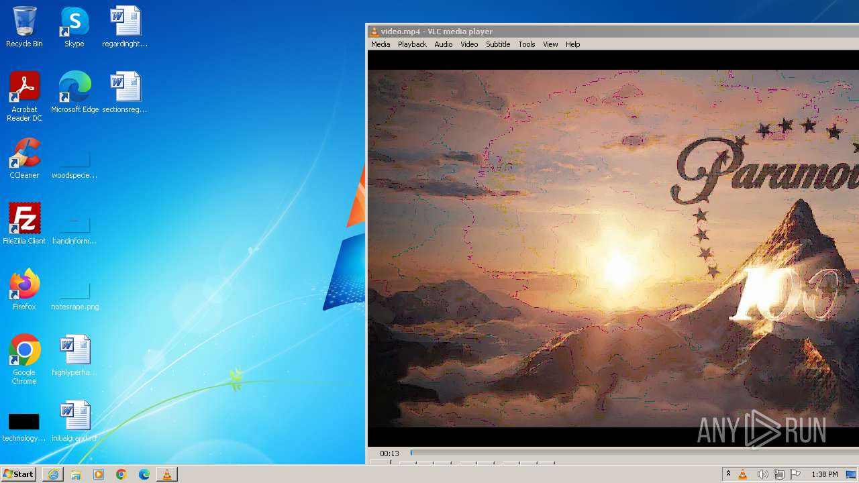Viewport: 859px width, 483px height.
Task: Launch Firefox from the desktop
Action: (x=24, y=290)
